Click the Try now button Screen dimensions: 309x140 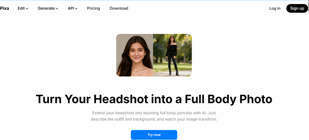click(154, 135)
